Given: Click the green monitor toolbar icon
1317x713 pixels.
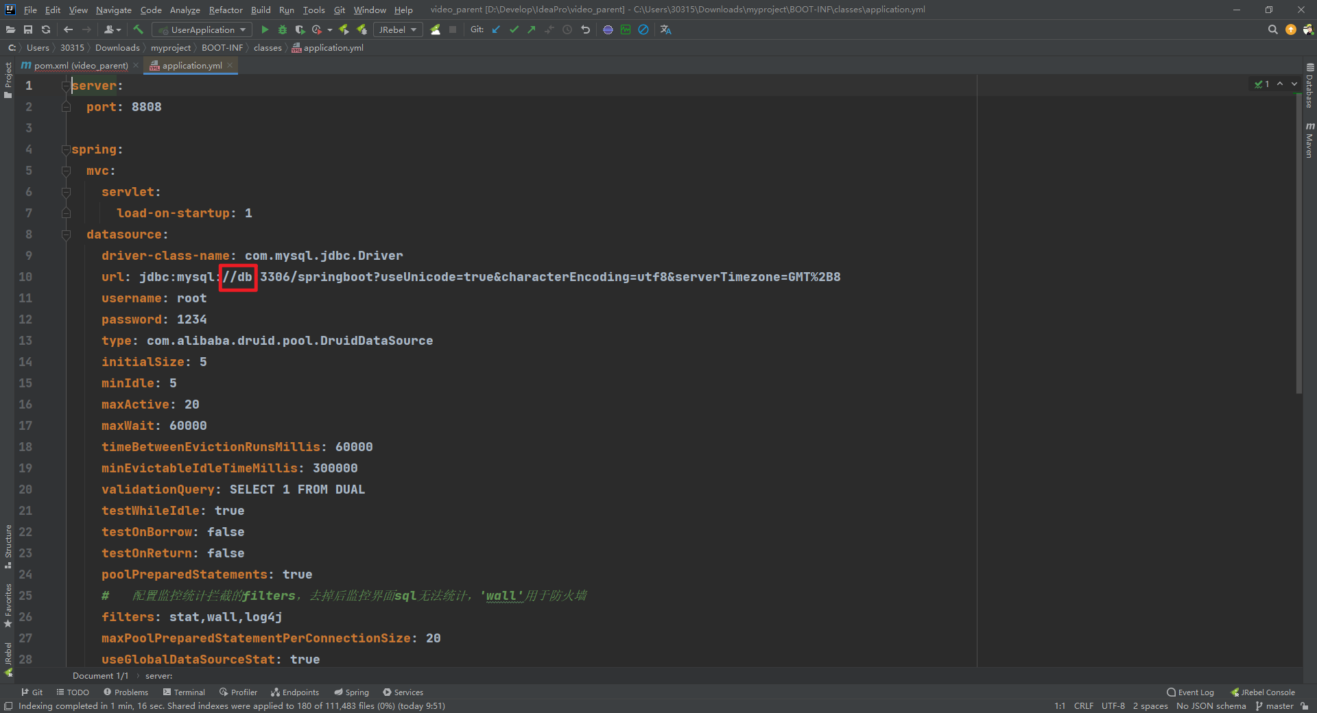Looking at the screenshot, I should pyautogui.click(x=626, y=29).
